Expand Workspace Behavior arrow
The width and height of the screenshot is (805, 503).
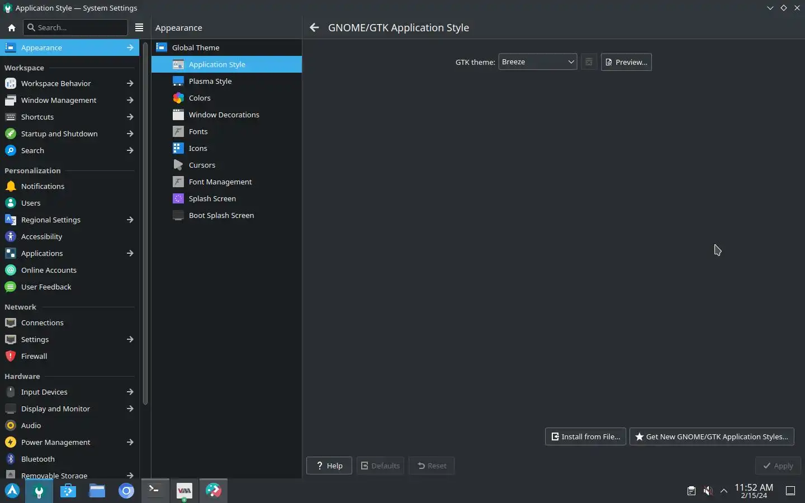[x=130, y=83]
